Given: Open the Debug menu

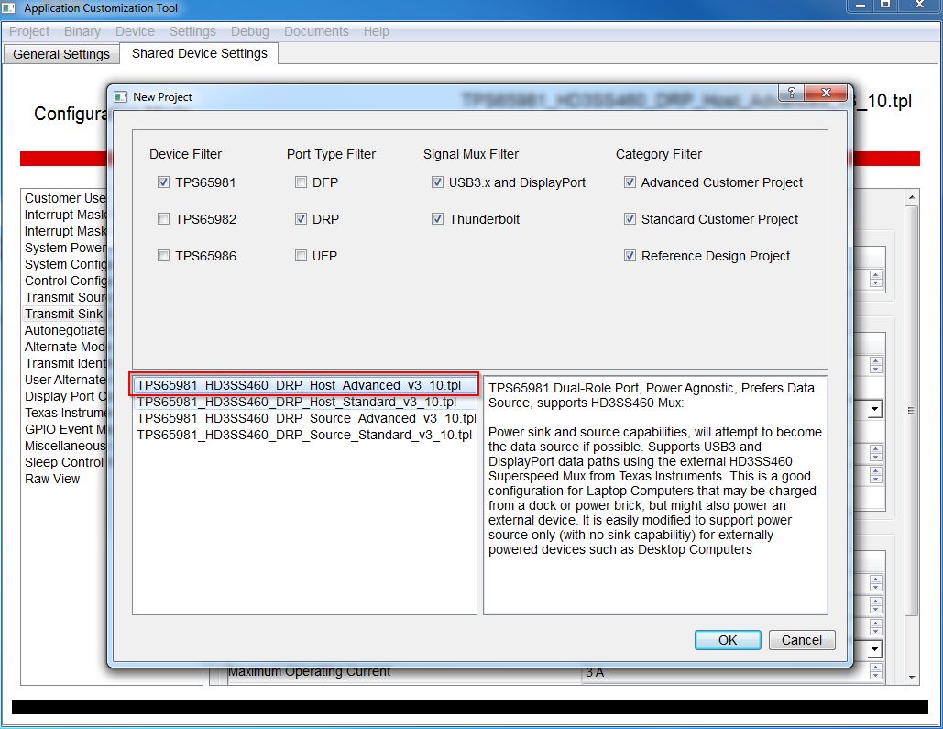Looking at the screenshot, I should [249, 31].
